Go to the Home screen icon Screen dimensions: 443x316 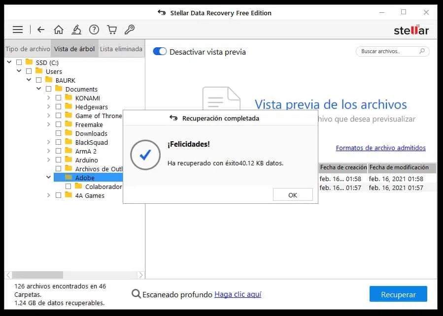59,30
